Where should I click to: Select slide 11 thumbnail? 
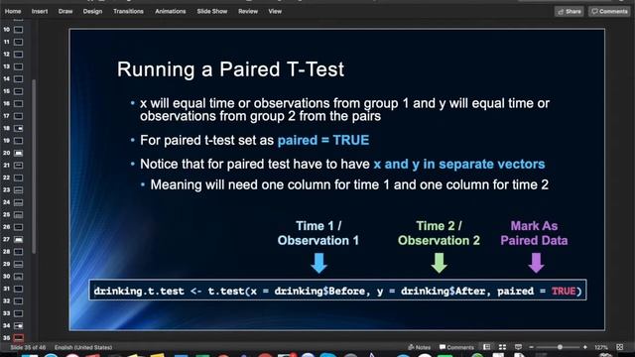[18, 42]
